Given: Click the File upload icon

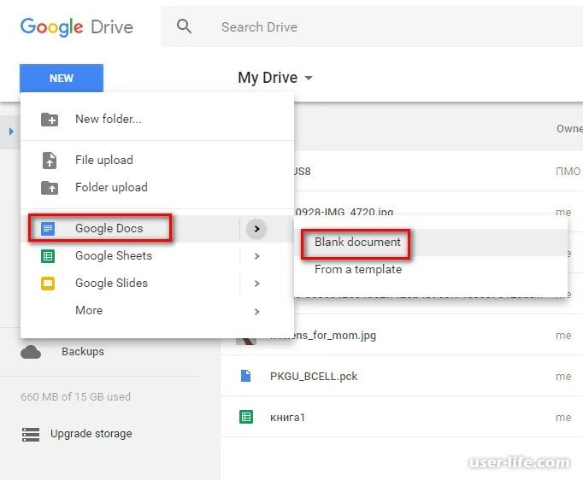Looking at the screenshot, I should 50,161.
